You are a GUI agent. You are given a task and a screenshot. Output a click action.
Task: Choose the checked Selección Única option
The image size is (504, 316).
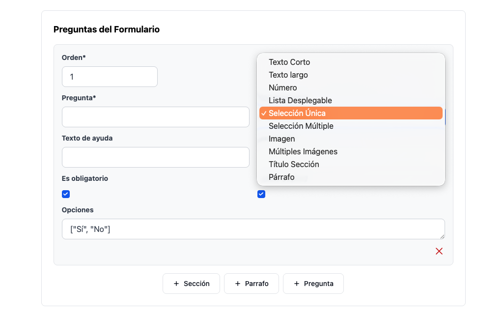(x=297, y=114)
